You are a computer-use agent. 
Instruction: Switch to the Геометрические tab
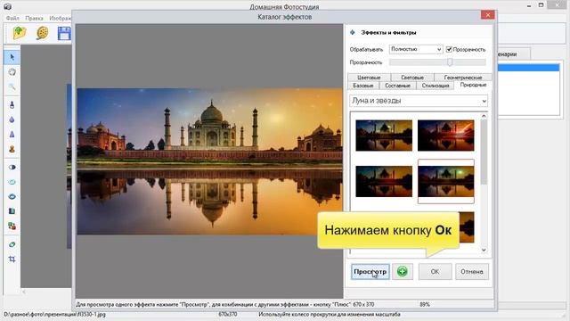[463, 78]
